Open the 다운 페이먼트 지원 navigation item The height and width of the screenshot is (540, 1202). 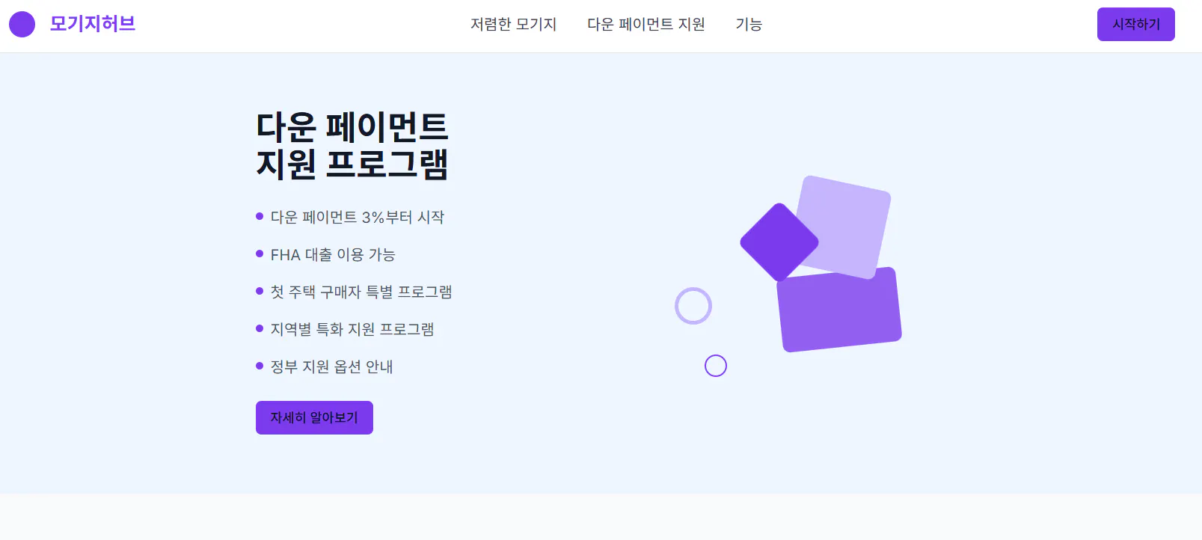648,25
